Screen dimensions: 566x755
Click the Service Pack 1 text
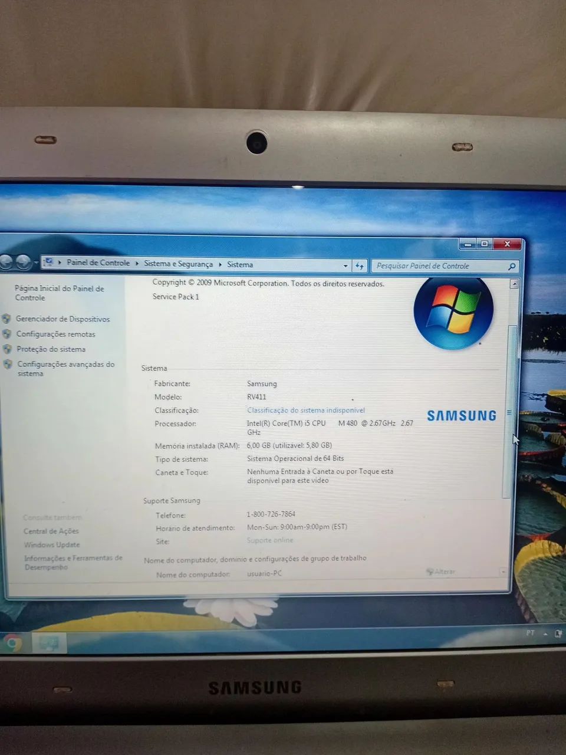[176, 297]
